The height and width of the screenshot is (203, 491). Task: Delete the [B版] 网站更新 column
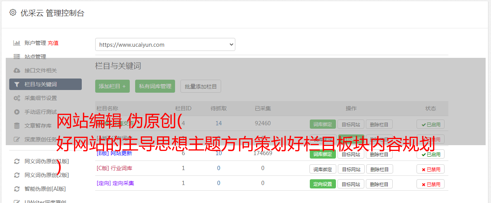(379, 154)
